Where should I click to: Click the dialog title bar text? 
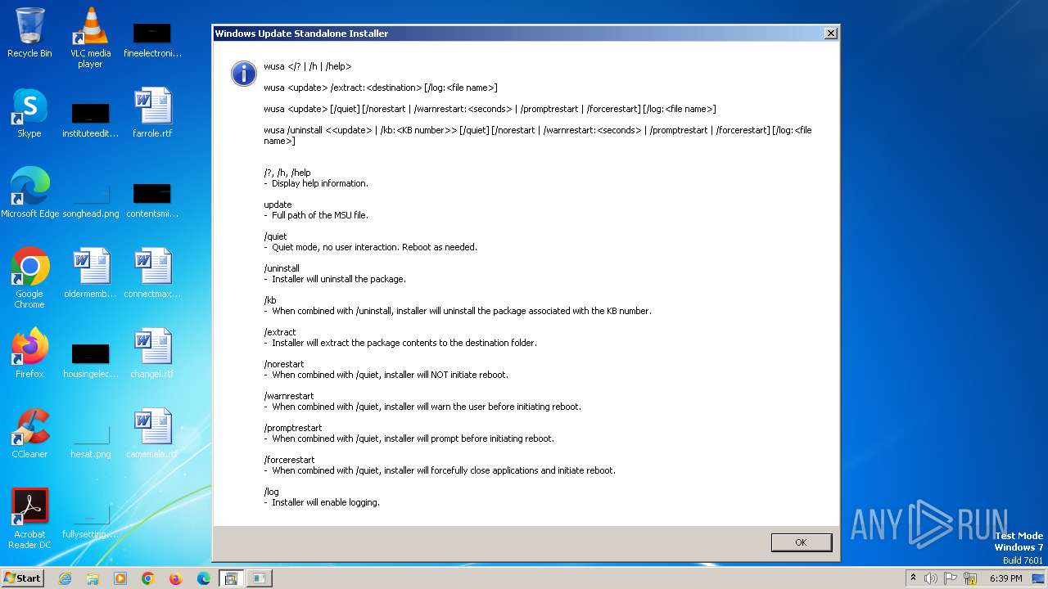301,34
